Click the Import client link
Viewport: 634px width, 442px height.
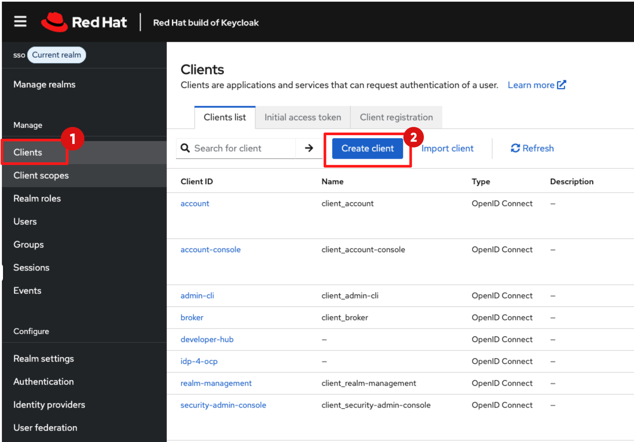click(447, 148)
